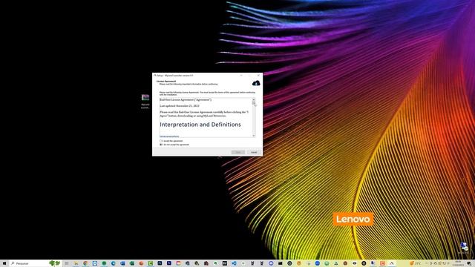
Task: Open the taskbar clock and date
Action: [458, 263]
